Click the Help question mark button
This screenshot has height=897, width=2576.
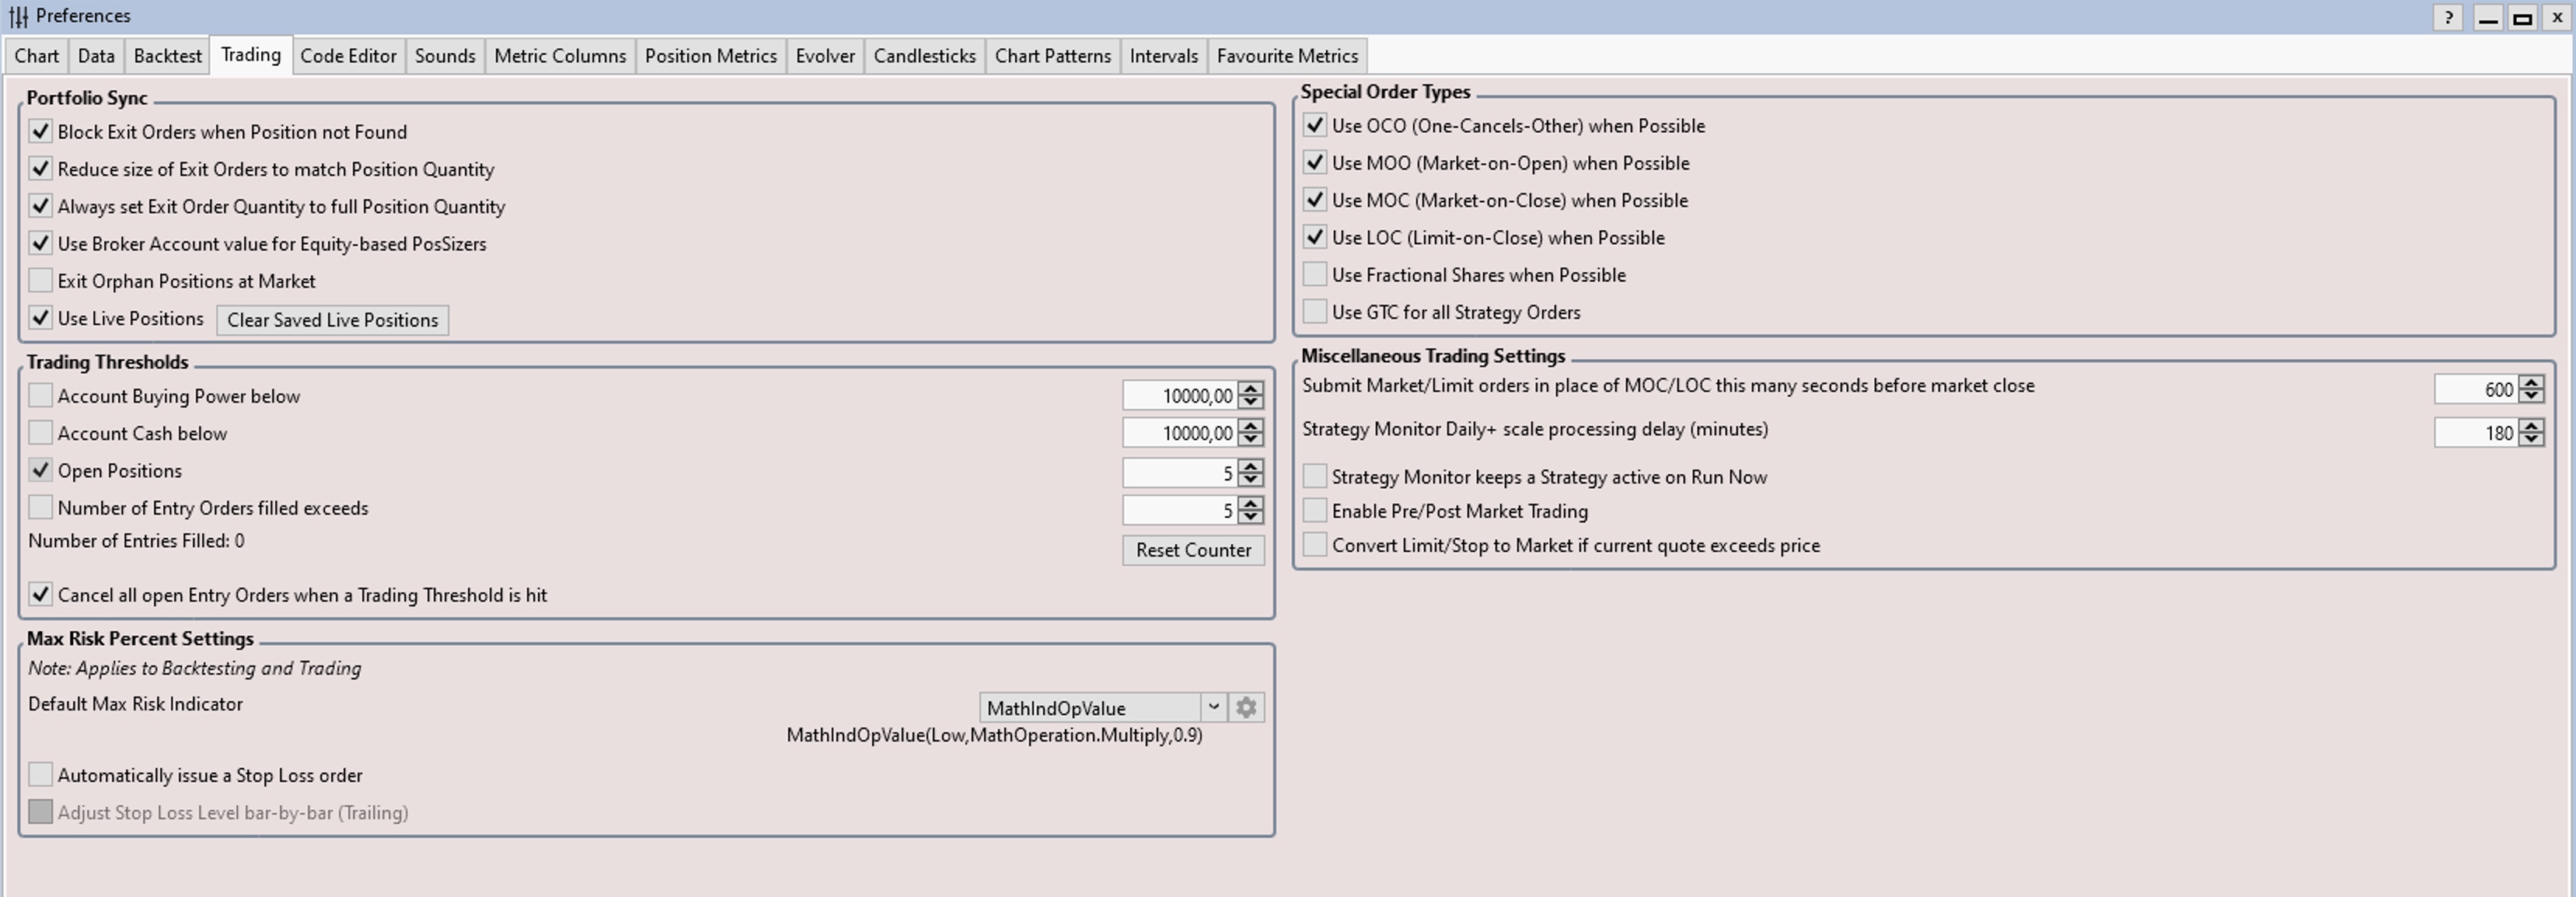click(x=2447, y=17)
